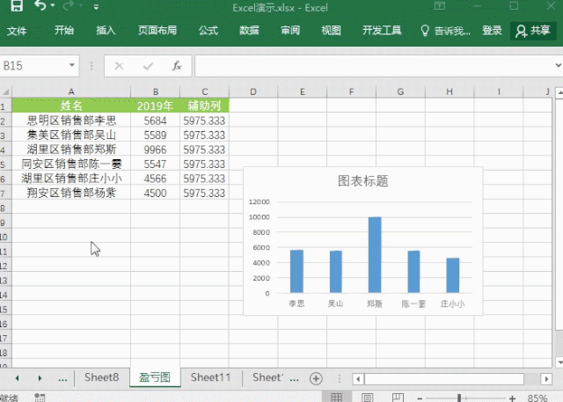Click the Insert Function fx icon
The image size is (563, 402).
pos(177,66)
